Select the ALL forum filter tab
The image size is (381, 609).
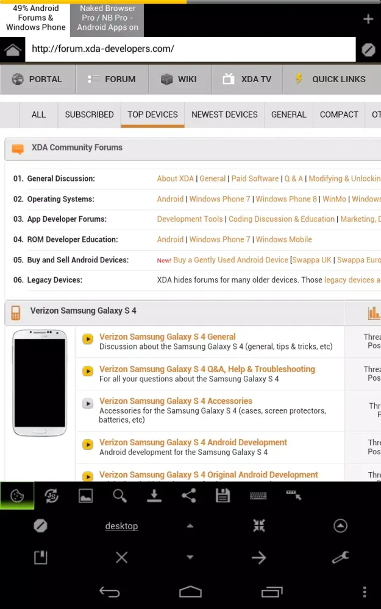tap(38, 114)
